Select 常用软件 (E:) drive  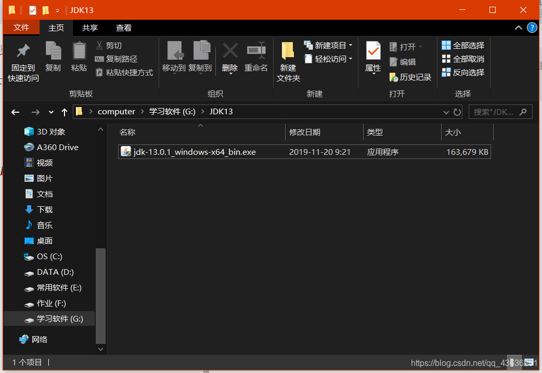pyautogui.click(x=53, y=287)
